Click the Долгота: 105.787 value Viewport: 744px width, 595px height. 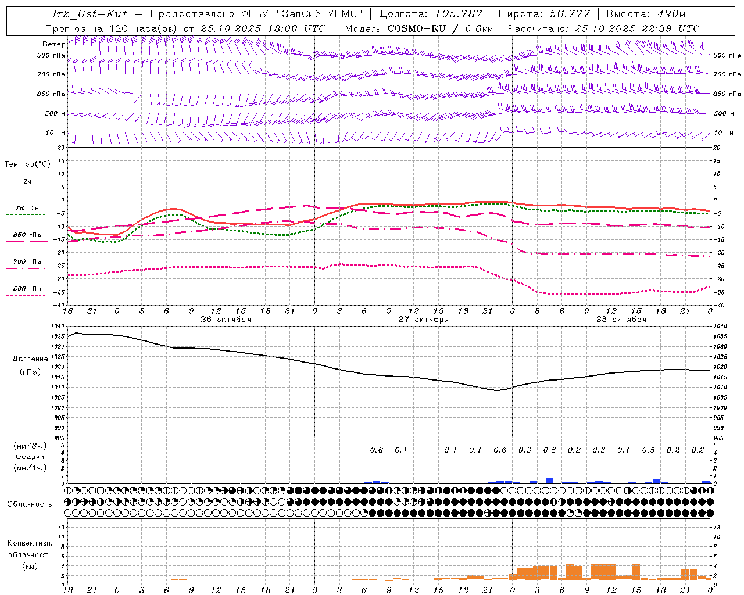(x=431, y=14)
